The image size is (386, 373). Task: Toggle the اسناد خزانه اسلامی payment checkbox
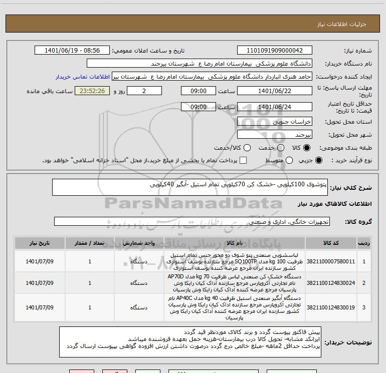[243, 160]
